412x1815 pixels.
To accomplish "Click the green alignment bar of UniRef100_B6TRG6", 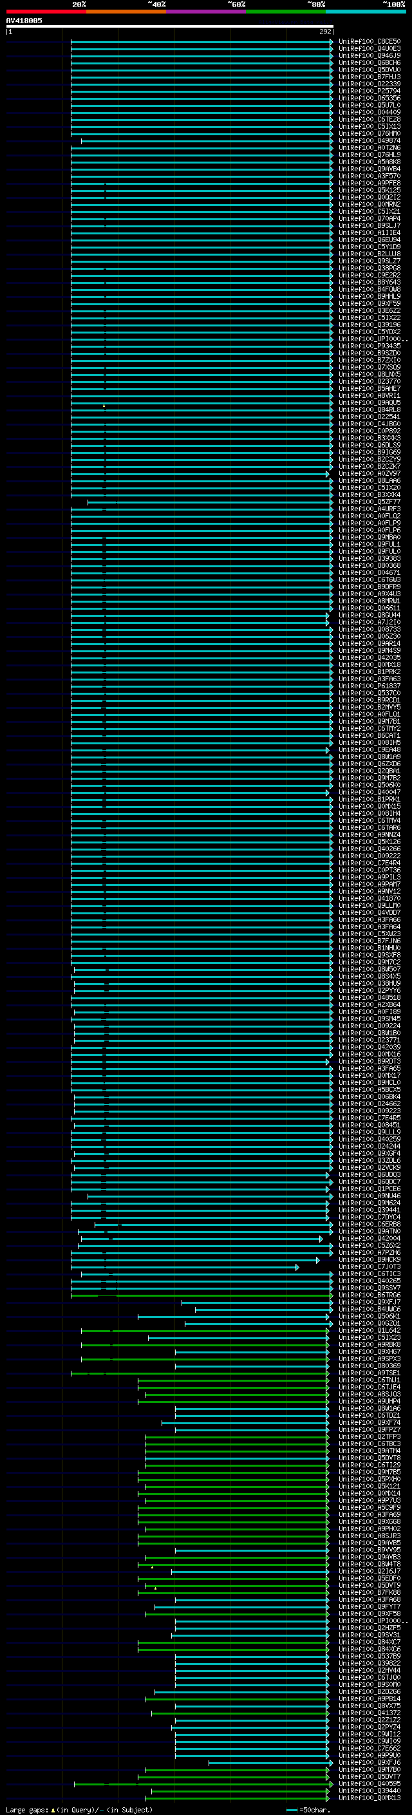I will 201,1295.
